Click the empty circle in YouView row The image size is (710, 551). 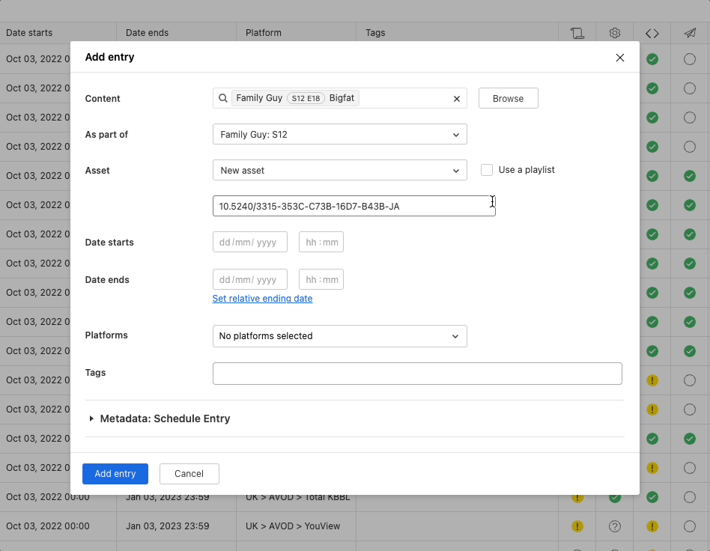pyautogui.click(x=690, y=526)
